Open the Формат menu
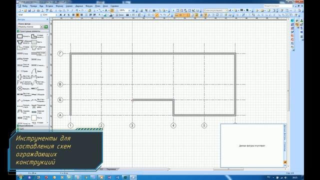Screen dimensions: 320x180 (59, 6)
